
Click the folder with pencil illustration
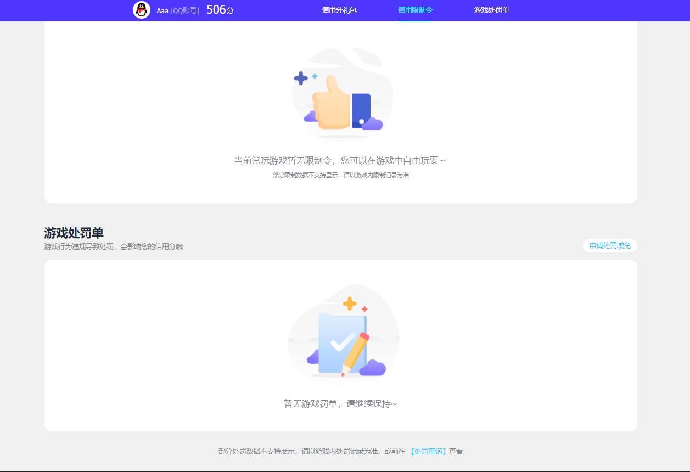point(341,338)
